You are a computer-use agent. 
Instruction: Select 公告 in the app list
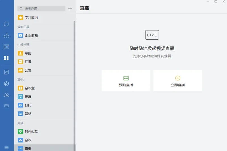tap(45, 70)
